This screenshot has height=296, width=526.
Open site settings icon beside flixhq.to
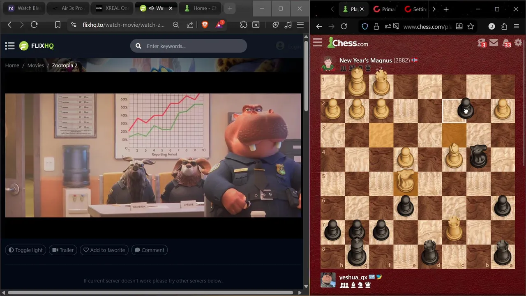tap(74, 25)
